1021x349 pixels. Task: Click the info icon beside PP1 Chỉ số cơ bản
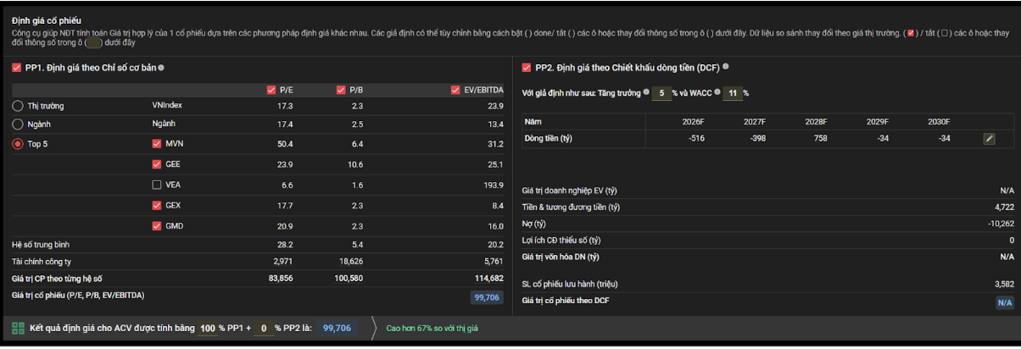tap(161, 68)
